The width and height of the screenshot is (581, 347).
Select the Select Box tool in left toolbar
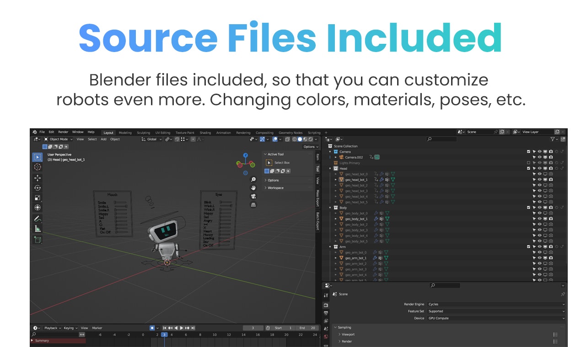(x=38, y=157)
